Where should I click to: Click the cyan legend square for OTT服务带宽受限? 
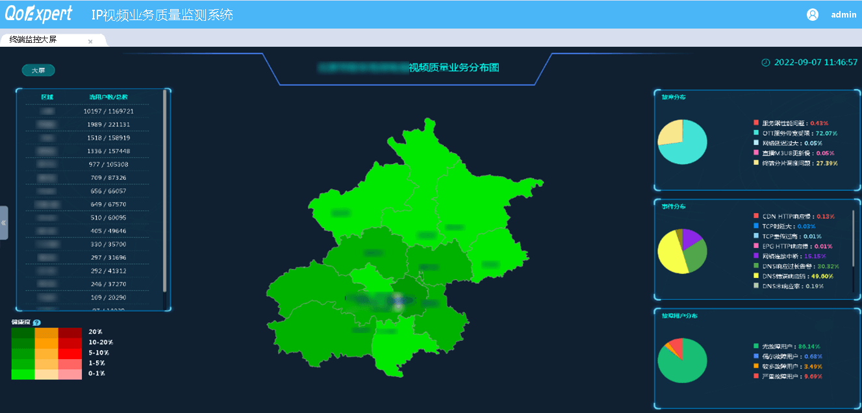[755, 133]
